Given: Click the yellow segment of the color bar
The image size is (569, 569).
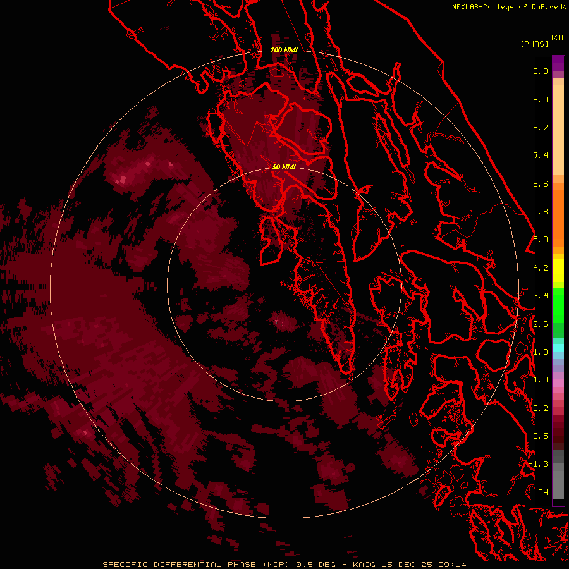Looking at the screenshot, I should coord(558,271).
